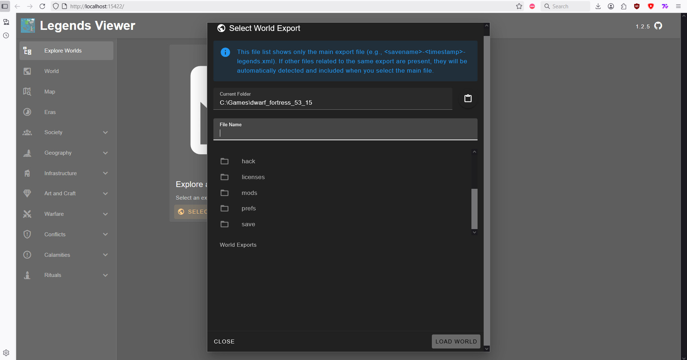Viewport: 687px width, 360px height.
Task: Paste path using clipboard icon button
Action: 468,98
